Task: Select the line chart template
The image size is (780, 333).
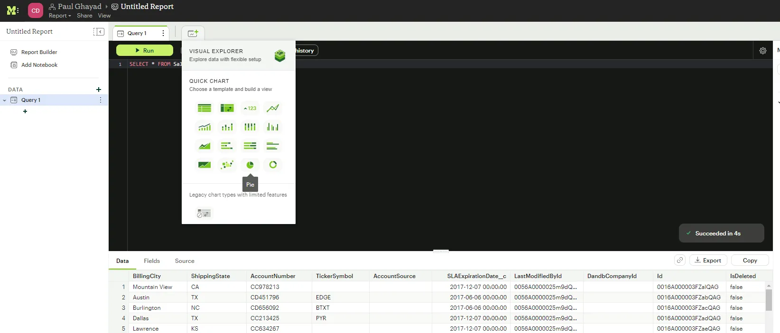Action: coord(273,108)
